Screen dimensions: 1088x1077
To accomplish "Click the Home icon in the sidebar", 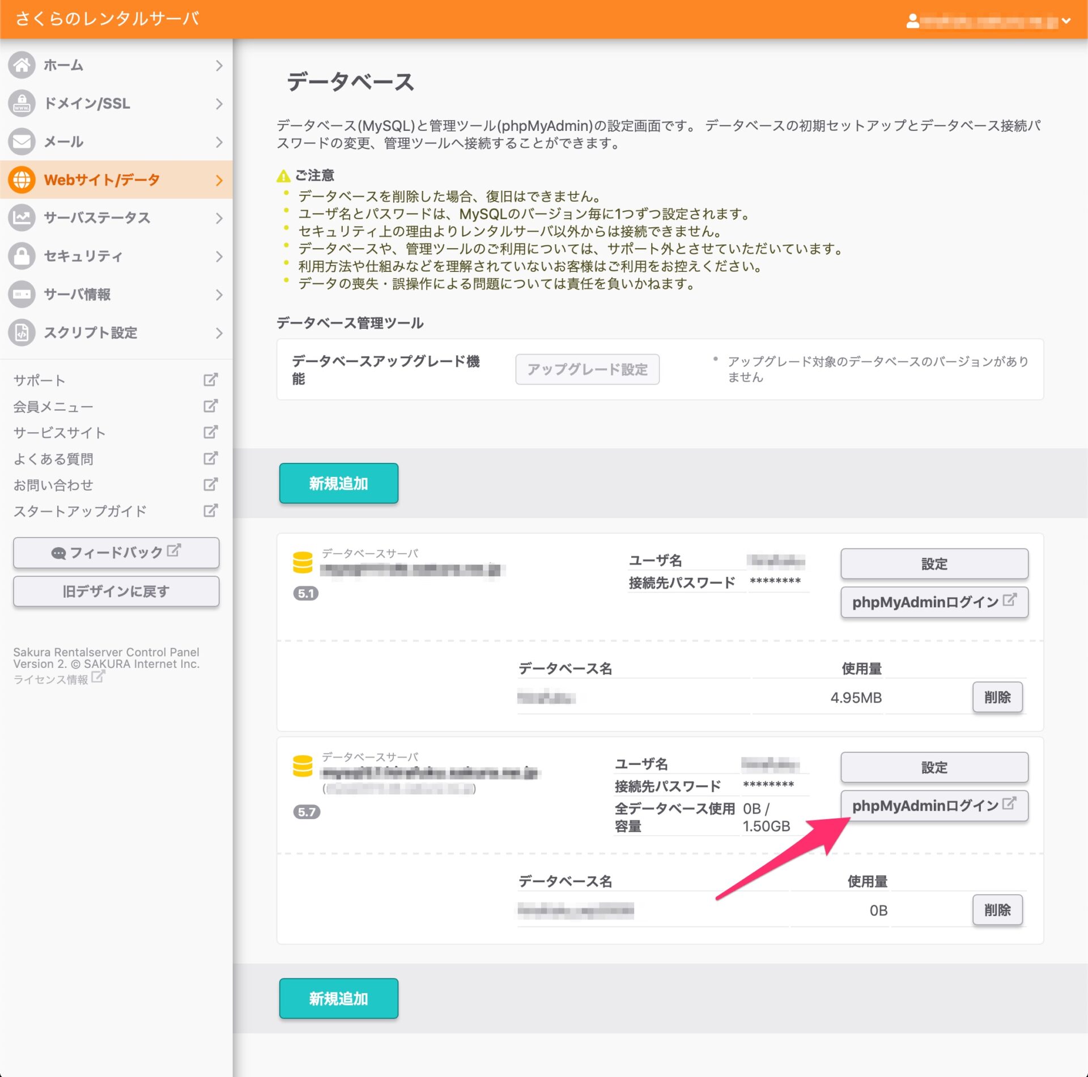I will click(22, 65).
